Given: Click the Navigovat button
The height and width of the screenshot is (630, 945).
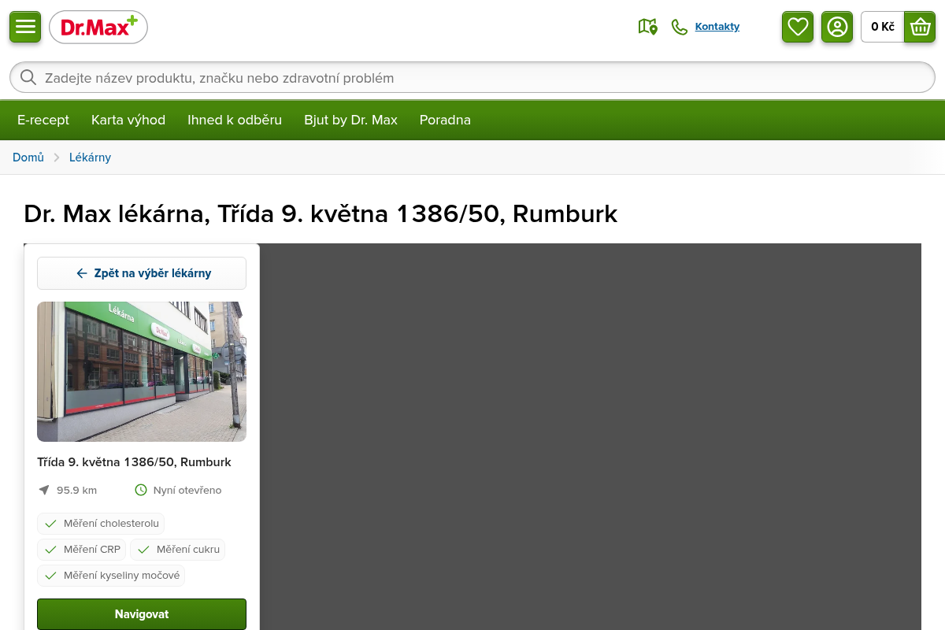Looking at the screenshot, I should (x=142, y=614).
